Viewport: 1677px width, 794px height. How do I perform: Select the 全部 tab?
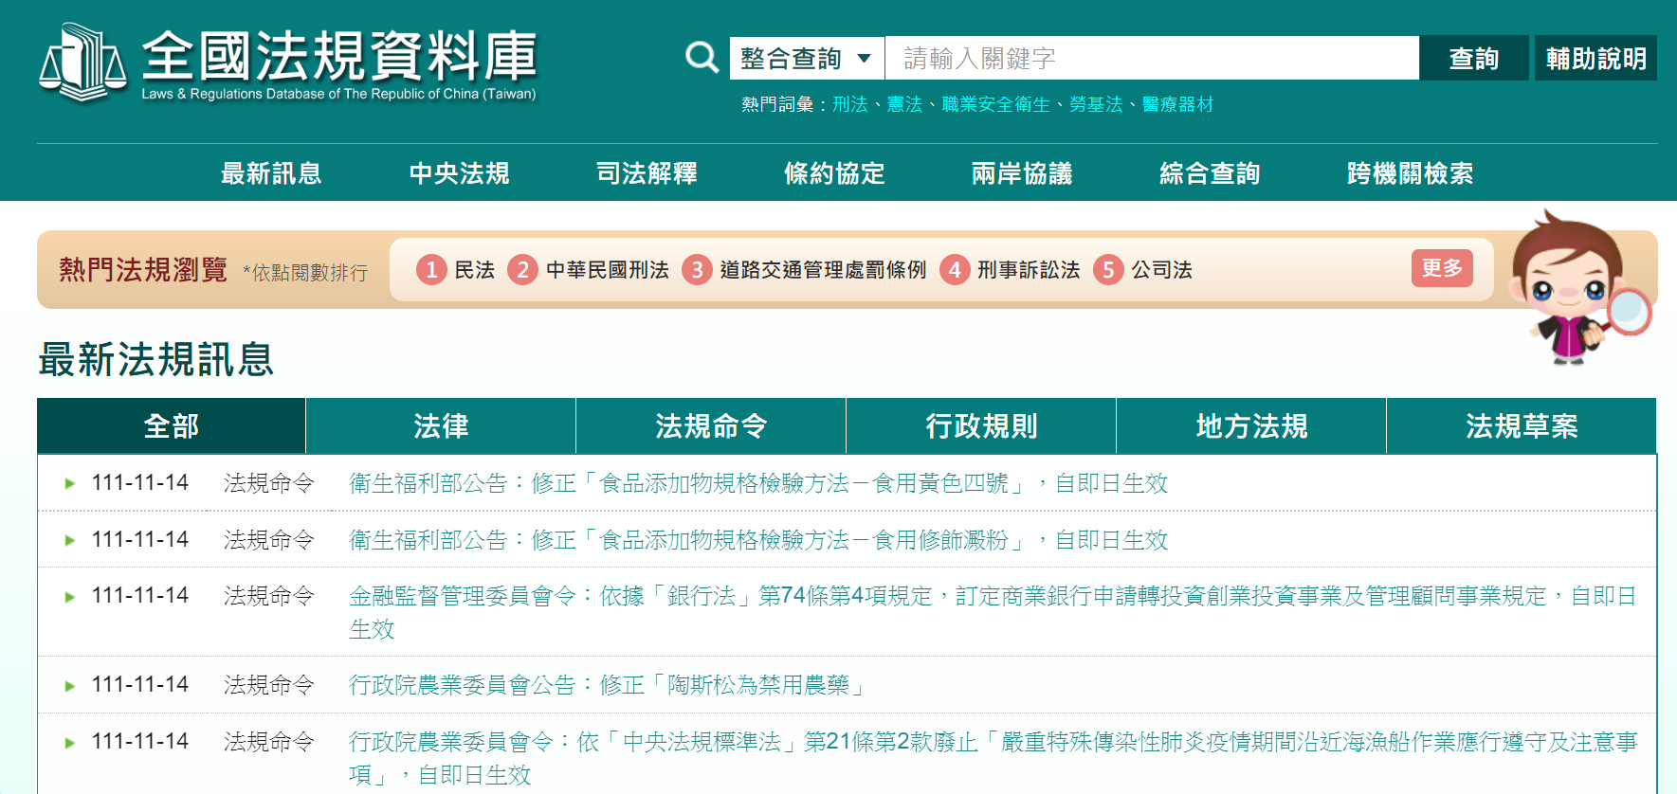click(x=172, y=426)
